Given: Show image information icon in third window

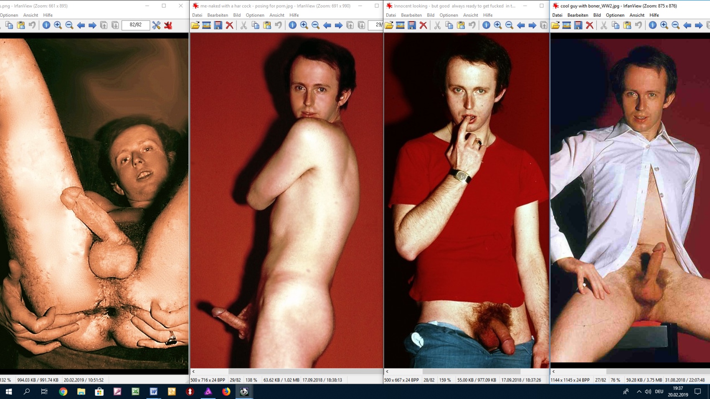Looking at the screenshot, I should [x=486, y=25].
